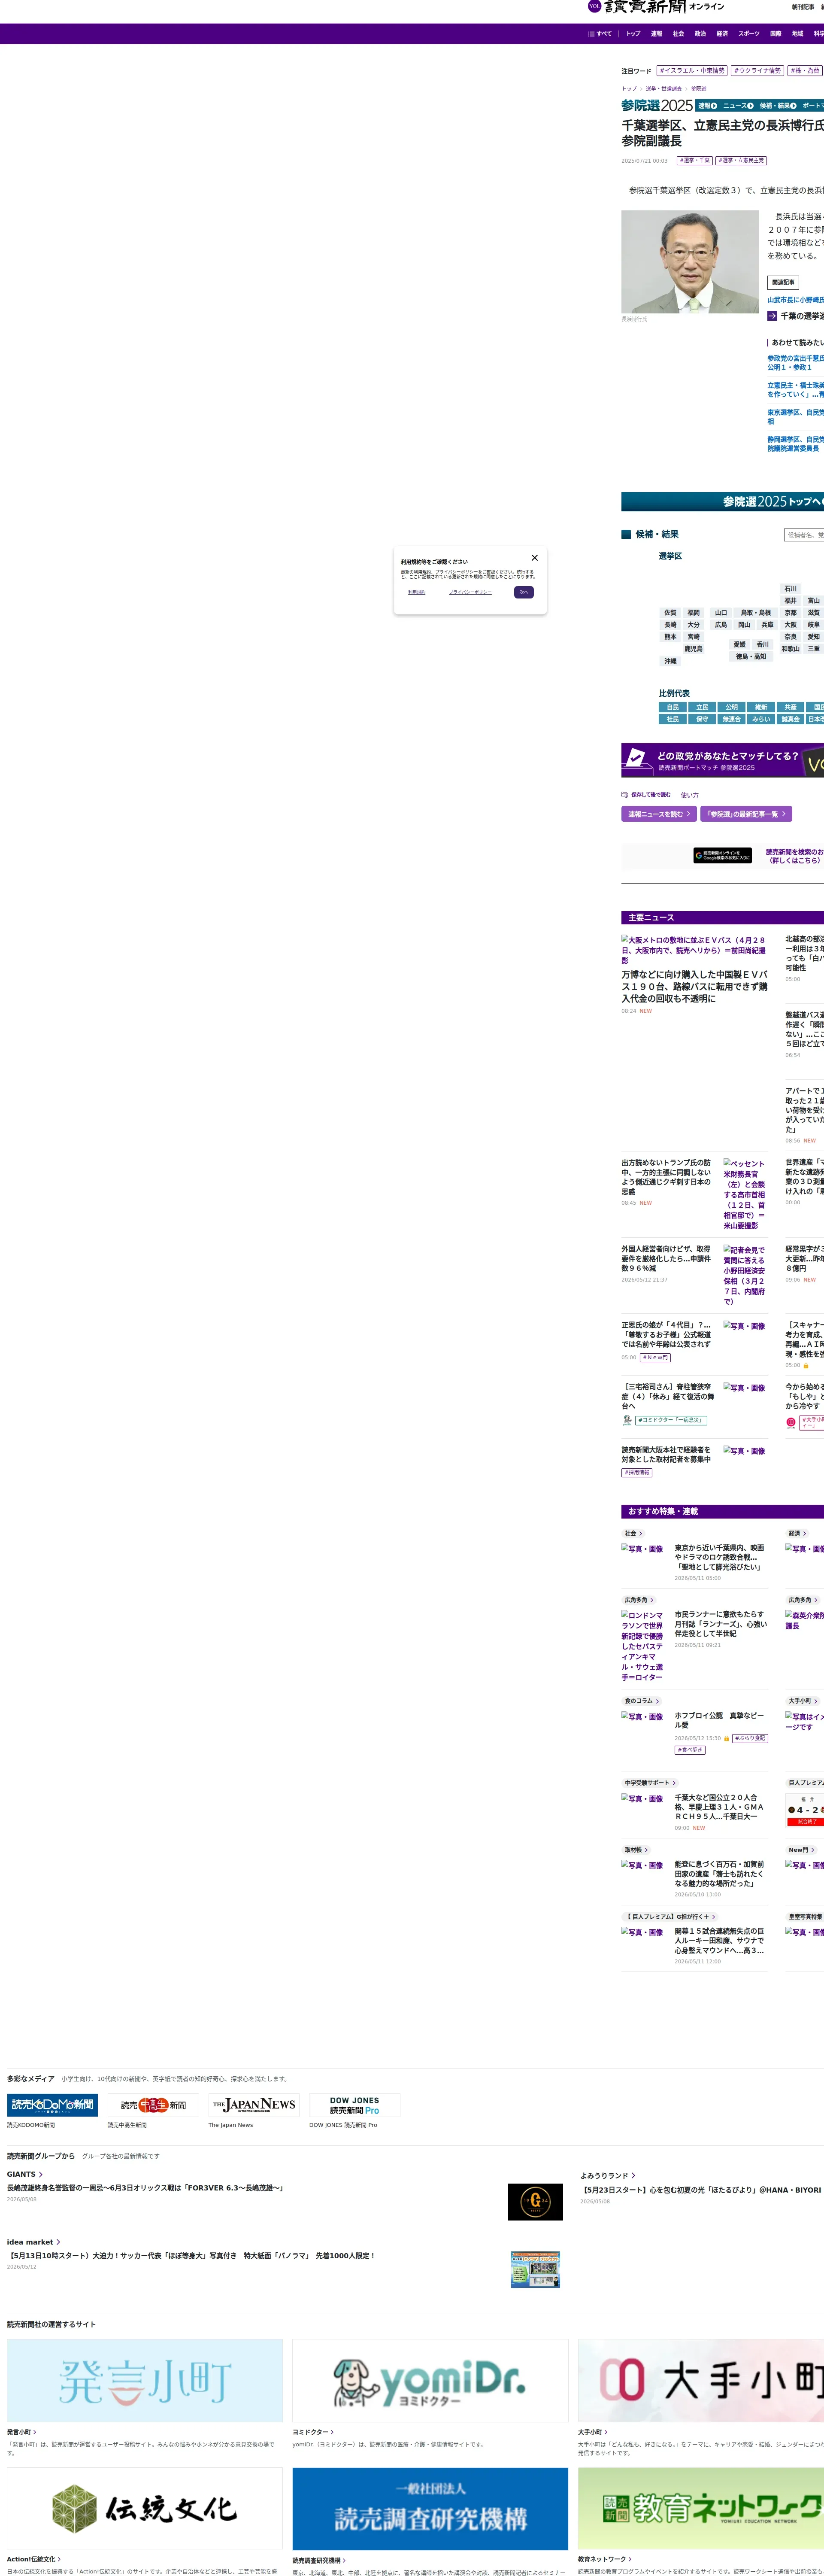This screenshot has width=824, height=2576.
Task: Click 速報ニュースを読む button
Action: pyautogui.click(x=659, y=814)
